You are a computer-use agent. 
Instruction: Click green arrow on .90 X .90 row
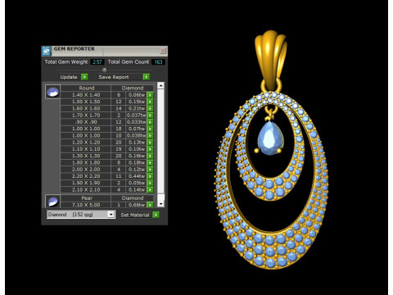coord(150,122)
